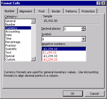This screenshot has width=107, height=99.
Task: Pick the Fraction category
Action: click(x=18, y=45)
